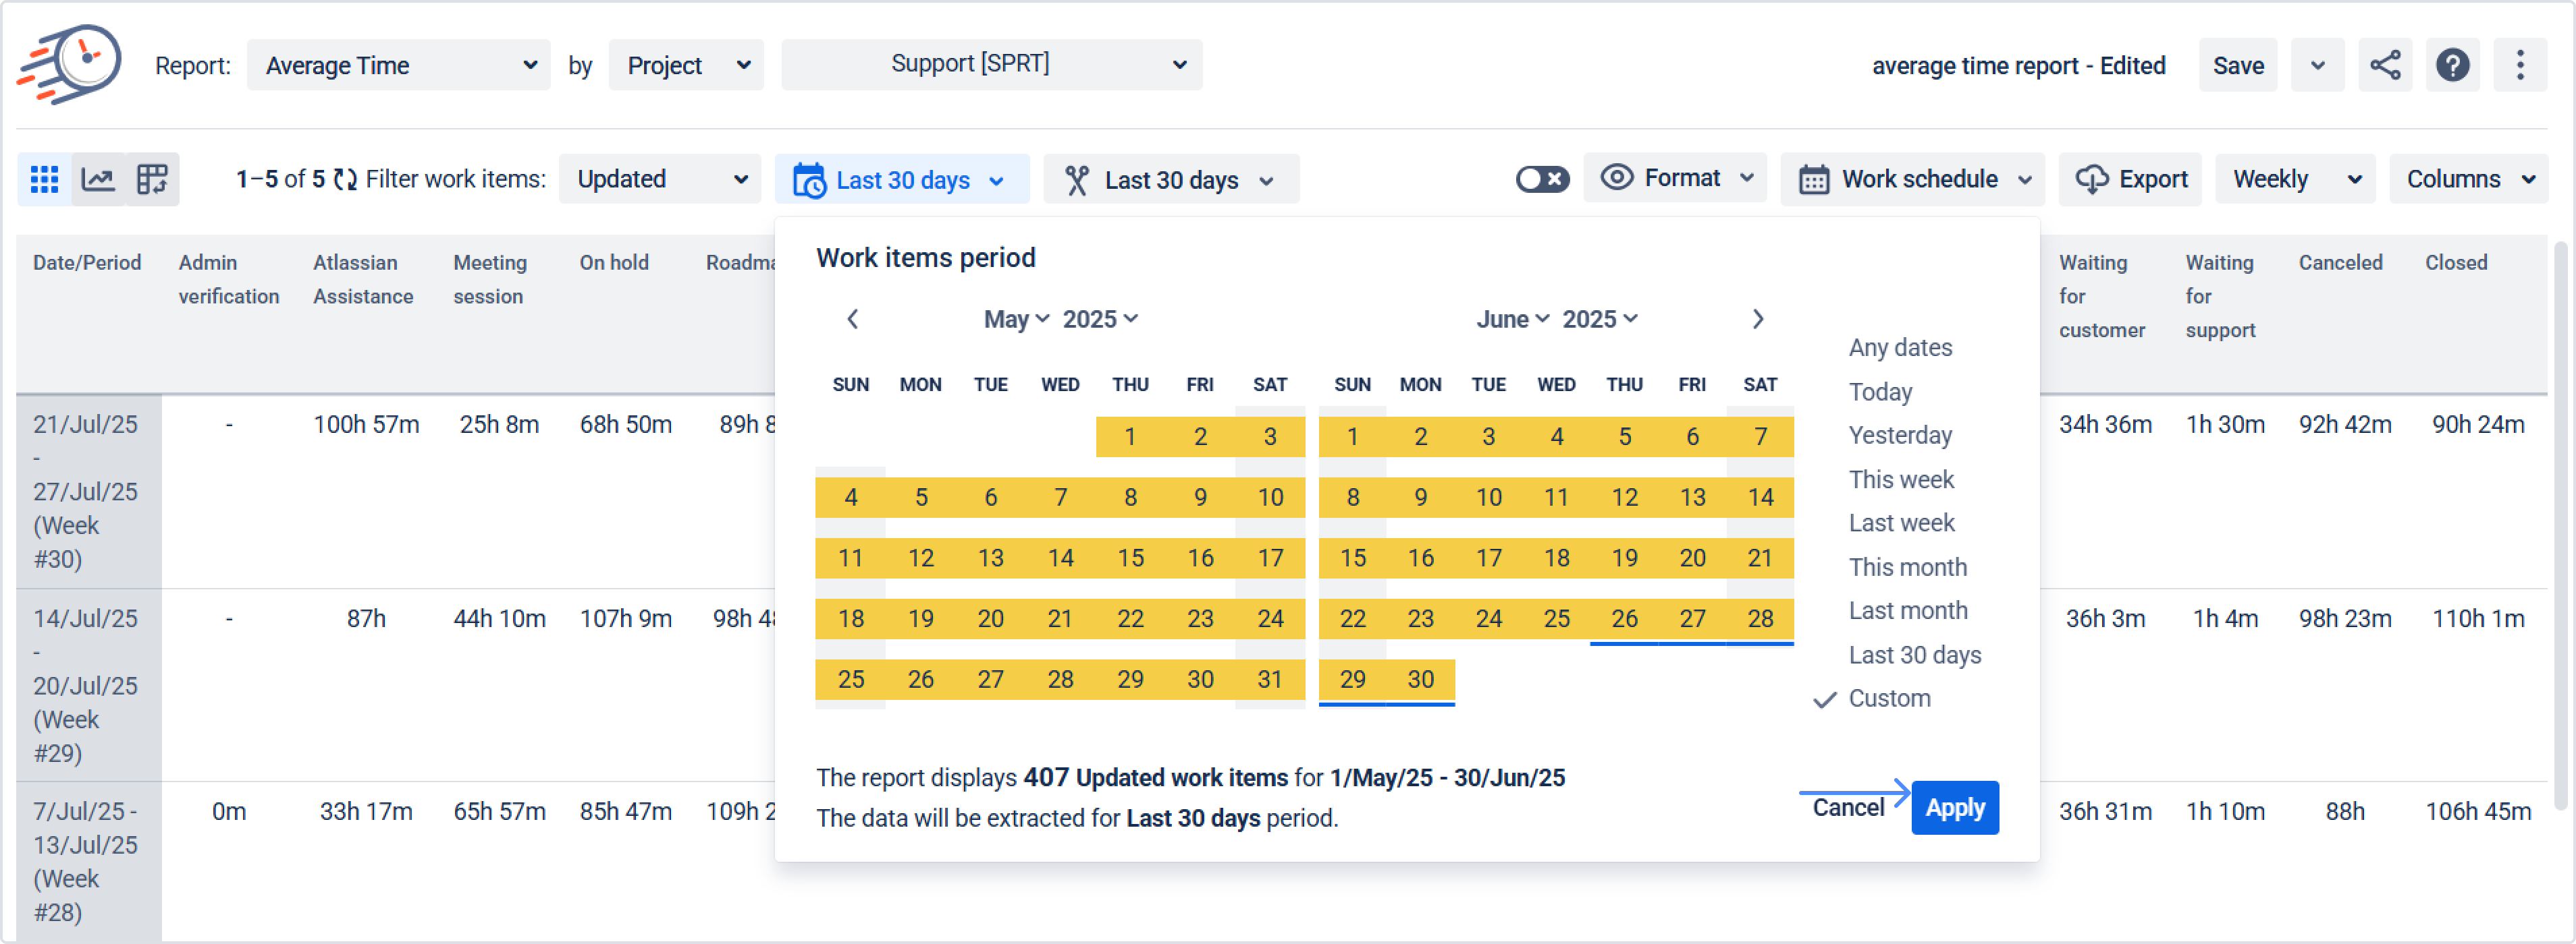Select Last month preset

1907,612
